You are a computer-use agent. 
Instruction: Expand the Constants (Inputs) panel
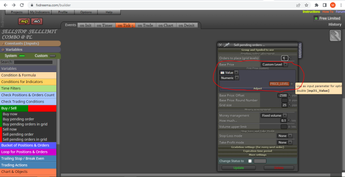[30, 44]
